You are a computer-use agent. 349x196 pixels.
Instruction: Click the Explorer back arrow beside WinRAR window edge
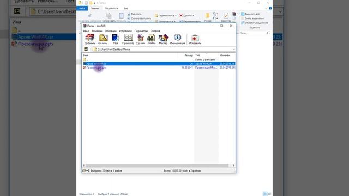coord(80,33)
